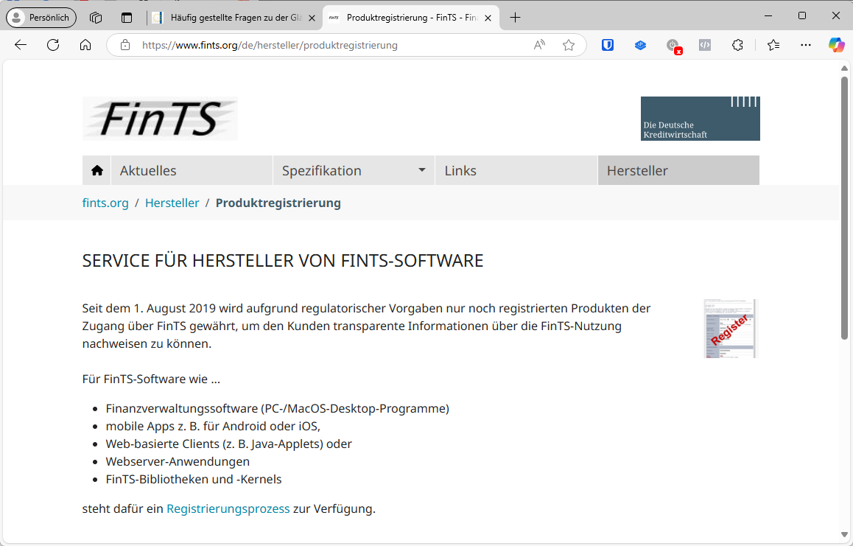The height and width of the screenshot is (546, 853).
Task: Click the disabled power extension with red badge
Action: 673,45
